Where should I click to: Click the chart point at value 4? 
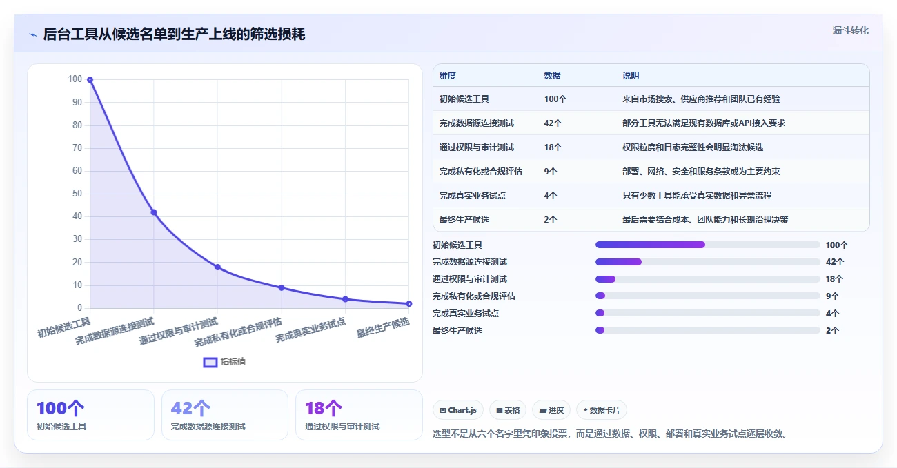click(345, 299)
